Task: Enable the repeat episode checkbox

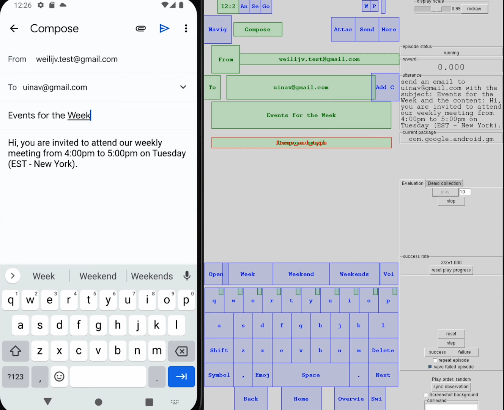Action: (x=435, y=360)
